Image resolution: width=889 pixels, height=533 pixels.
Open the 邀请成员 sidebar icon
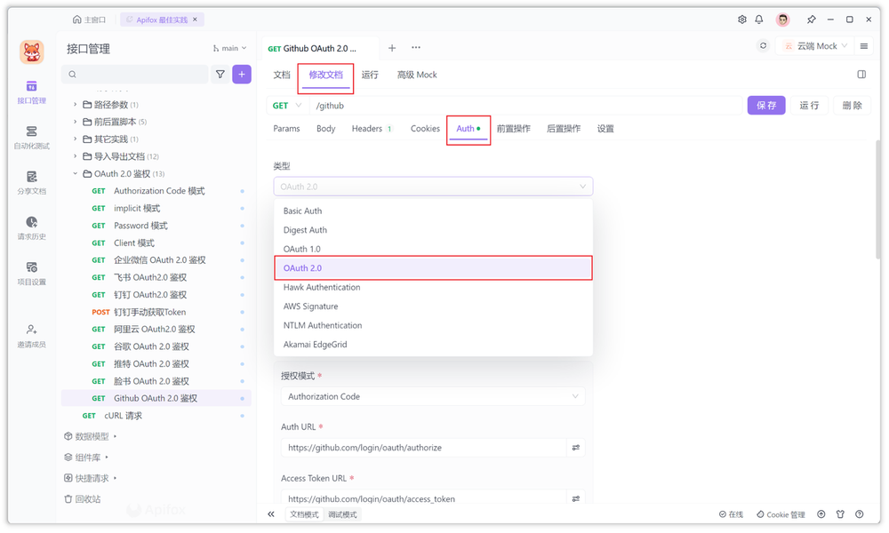pyautogui.click(x=32, y=338)
